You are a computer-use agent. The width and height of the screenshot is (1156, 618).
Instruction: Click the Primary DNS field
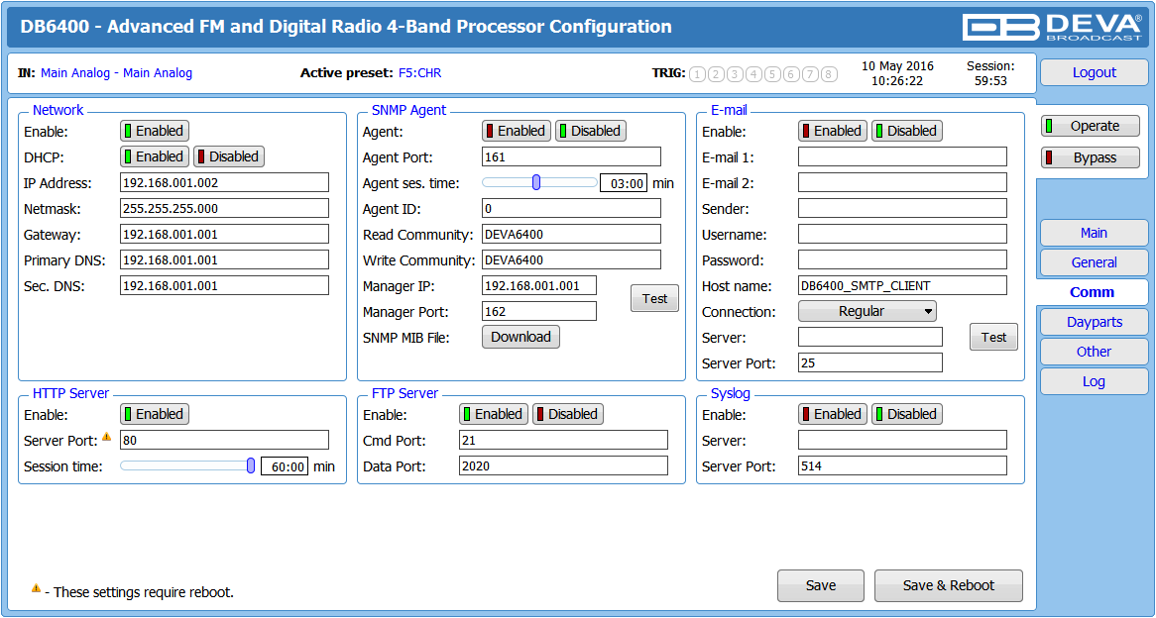pos(224,260)
